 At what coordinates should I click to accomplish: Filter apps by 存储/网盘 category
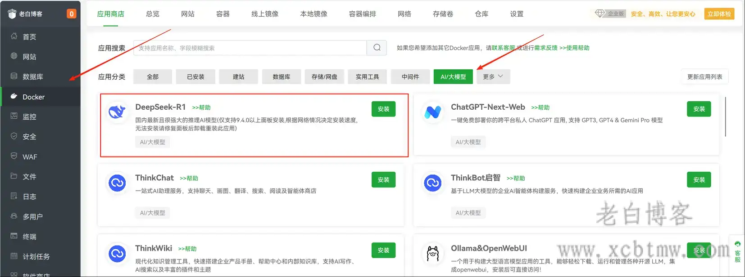pos(324,76)
